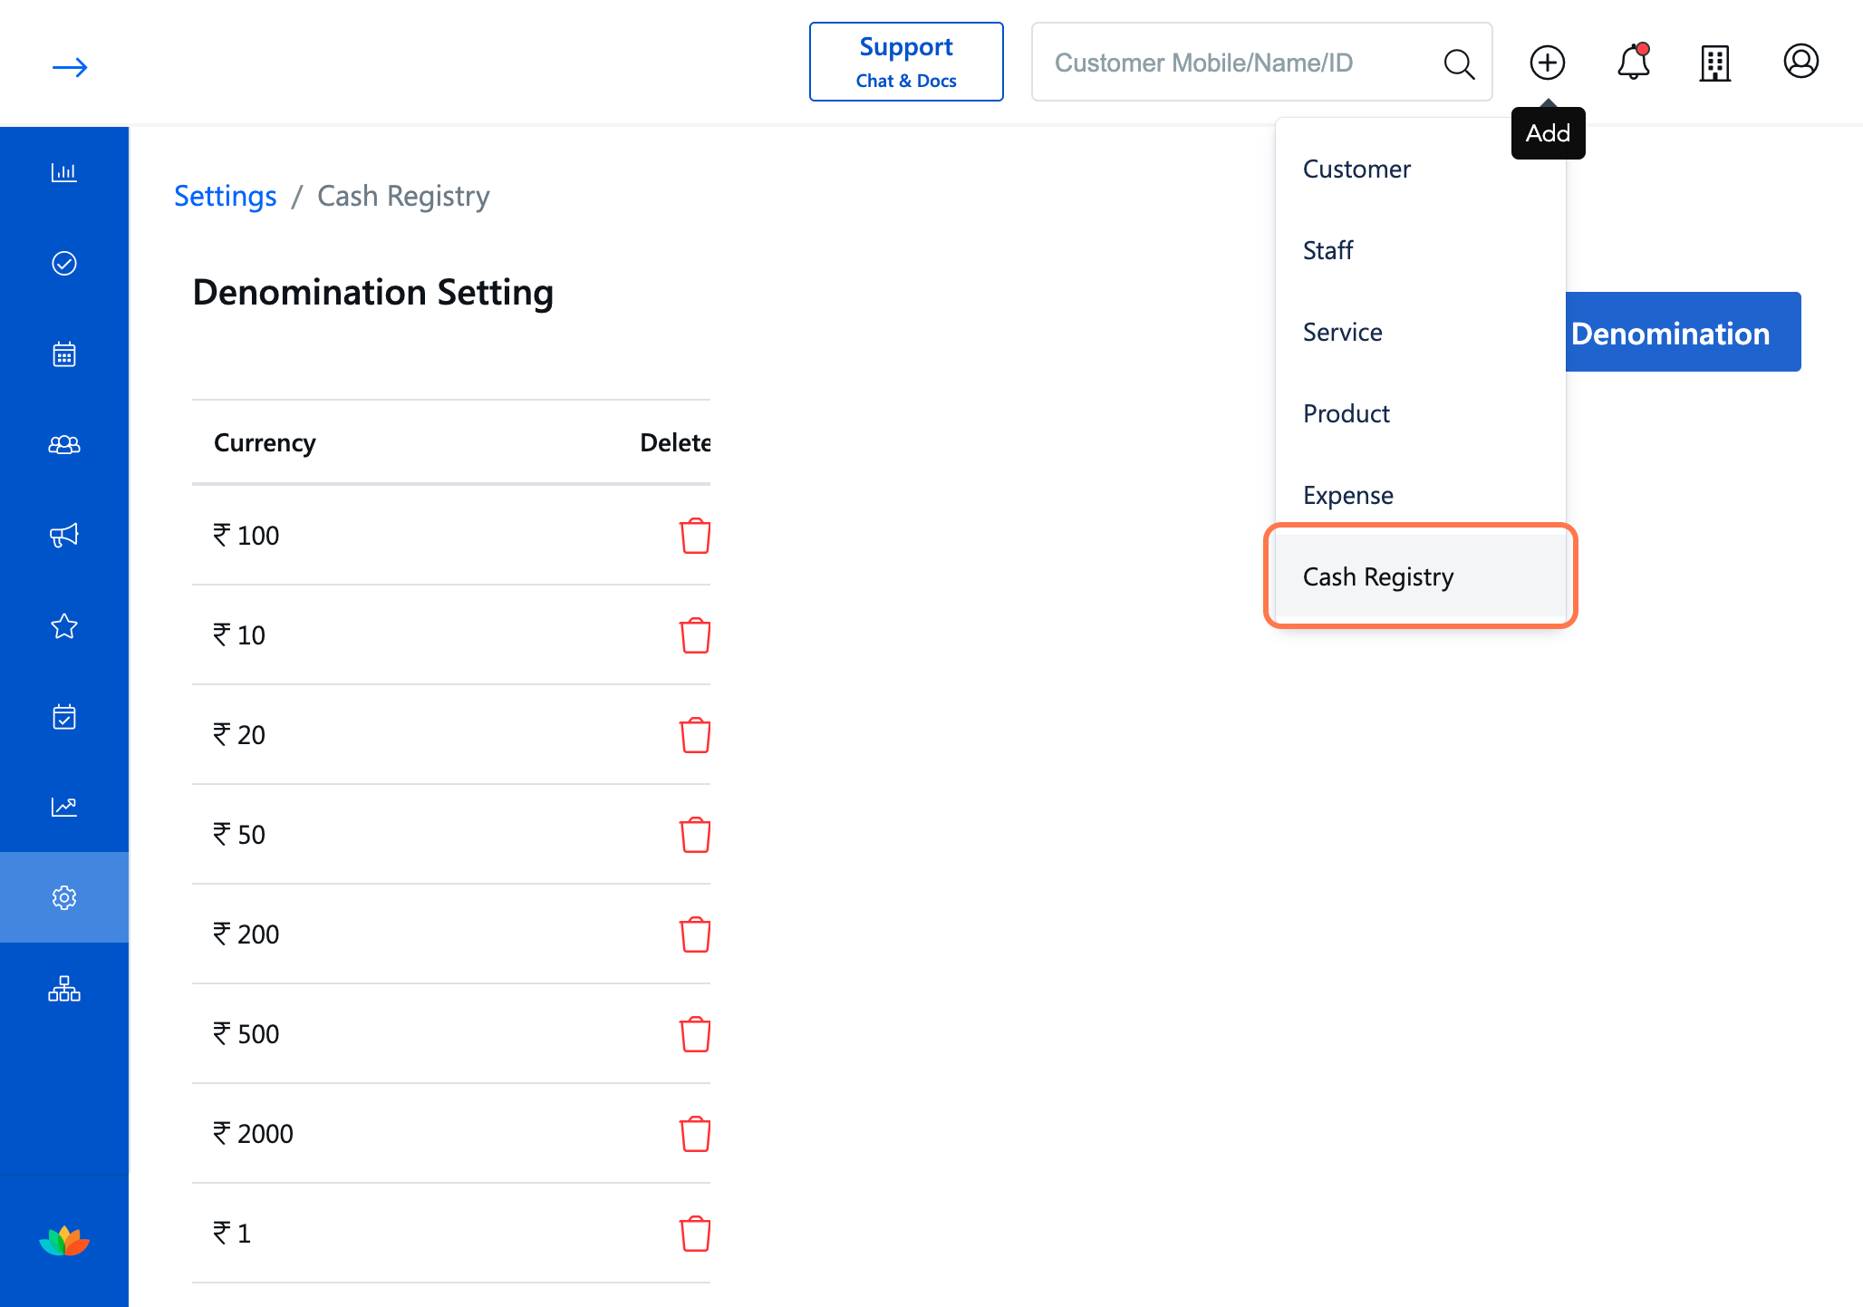The height and width of the screenshot is (1307, 1863).
Task: Click the Support Chat & Docs button
Action: (906, 62)
